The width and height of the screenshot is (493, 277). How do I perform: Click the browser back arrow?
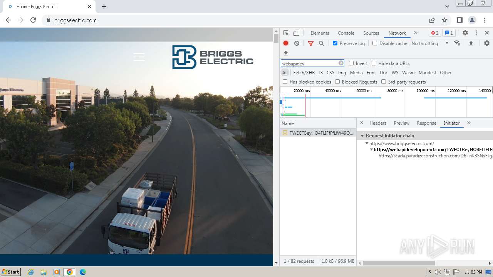click(x=8, y=20)
